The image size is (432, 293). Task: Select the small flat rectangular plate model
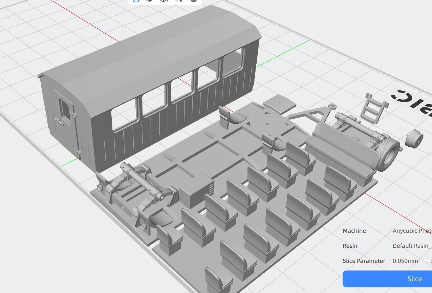tap(280, 104)
